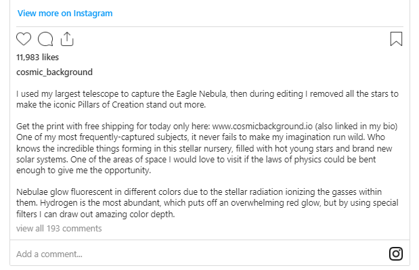Screen dimensions: 419x270
Task: Open comments via the speech bubble icon
Action: (45, 39)
